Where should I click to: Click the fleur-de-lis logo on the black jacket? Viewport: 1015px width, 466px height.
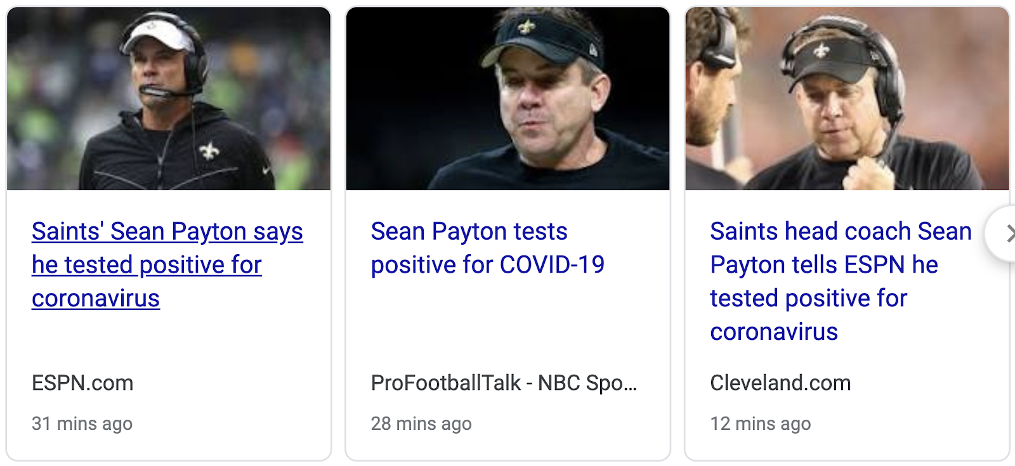click(x=209, y=151)
